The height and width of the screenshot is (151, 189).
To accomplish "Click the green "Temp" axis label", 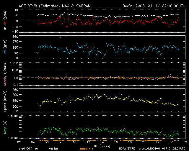I will coord(5,131).
